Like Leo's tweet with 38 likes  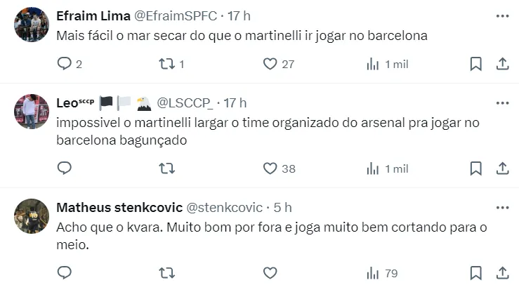[x=270, y=168]
